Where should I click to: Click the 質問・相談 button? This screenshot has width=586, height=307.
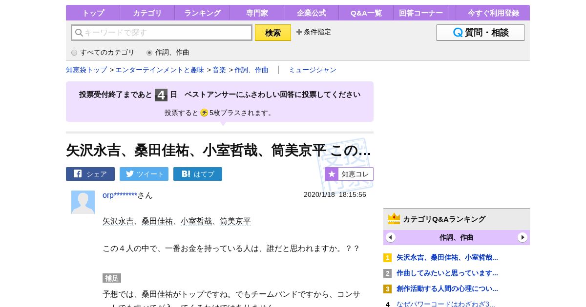click(481, 33)
